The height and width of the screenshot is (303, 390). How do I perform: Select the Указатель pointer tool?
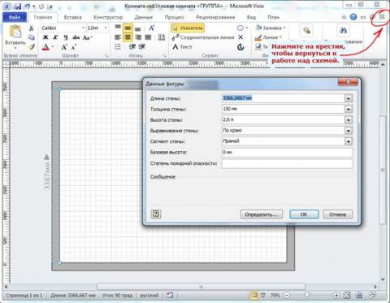(x=188, y=28)
